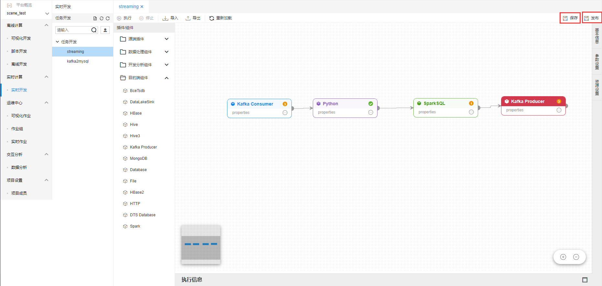The width and height of the screenshot is (602, 286).
Task: Zoom out the canvas with minus icon
Action: [576, 257]
